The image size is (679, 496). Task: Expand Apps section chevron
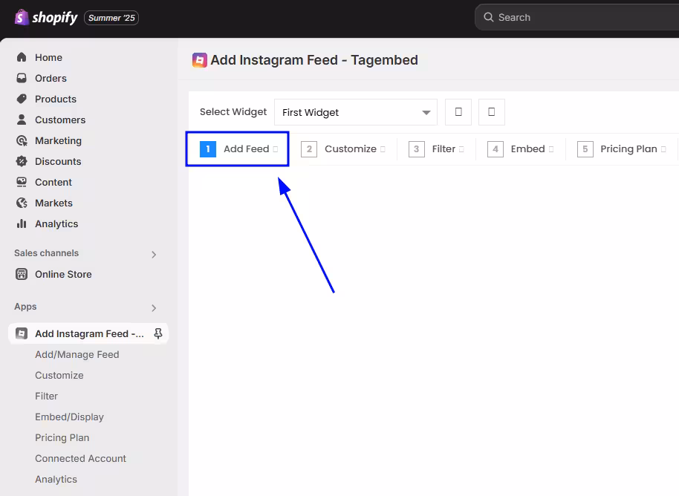154,308
